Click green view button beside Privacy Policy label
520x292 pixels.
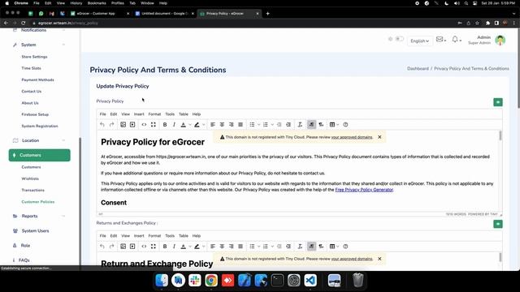coord(498,102)
